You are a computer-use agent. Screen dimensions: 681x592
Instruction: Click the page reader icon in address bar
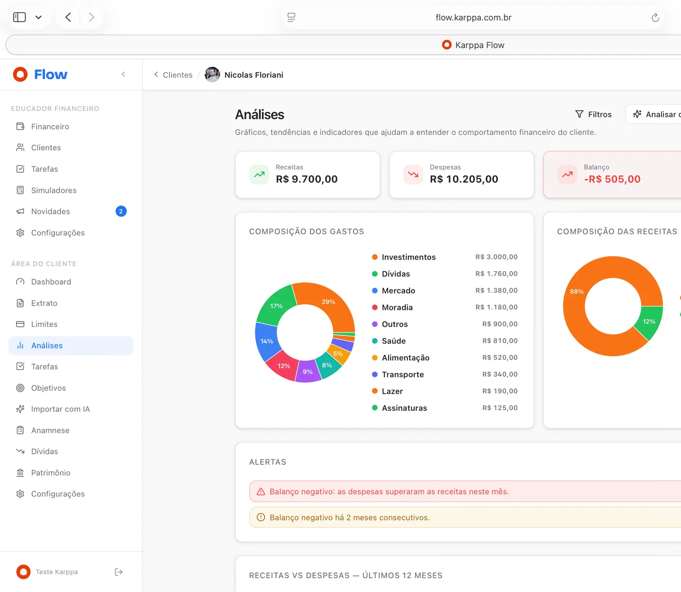291,17
